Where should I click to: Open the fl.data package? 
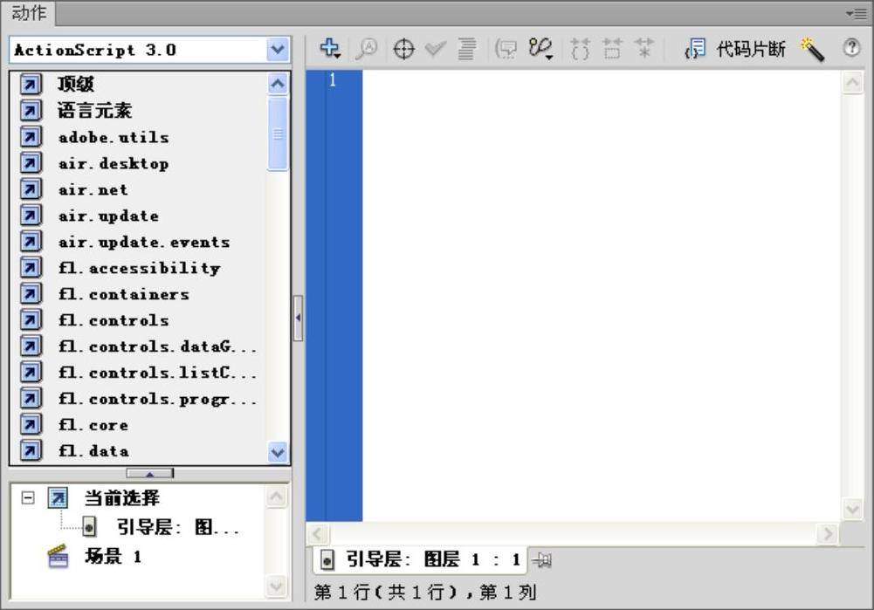coord(93,450)
